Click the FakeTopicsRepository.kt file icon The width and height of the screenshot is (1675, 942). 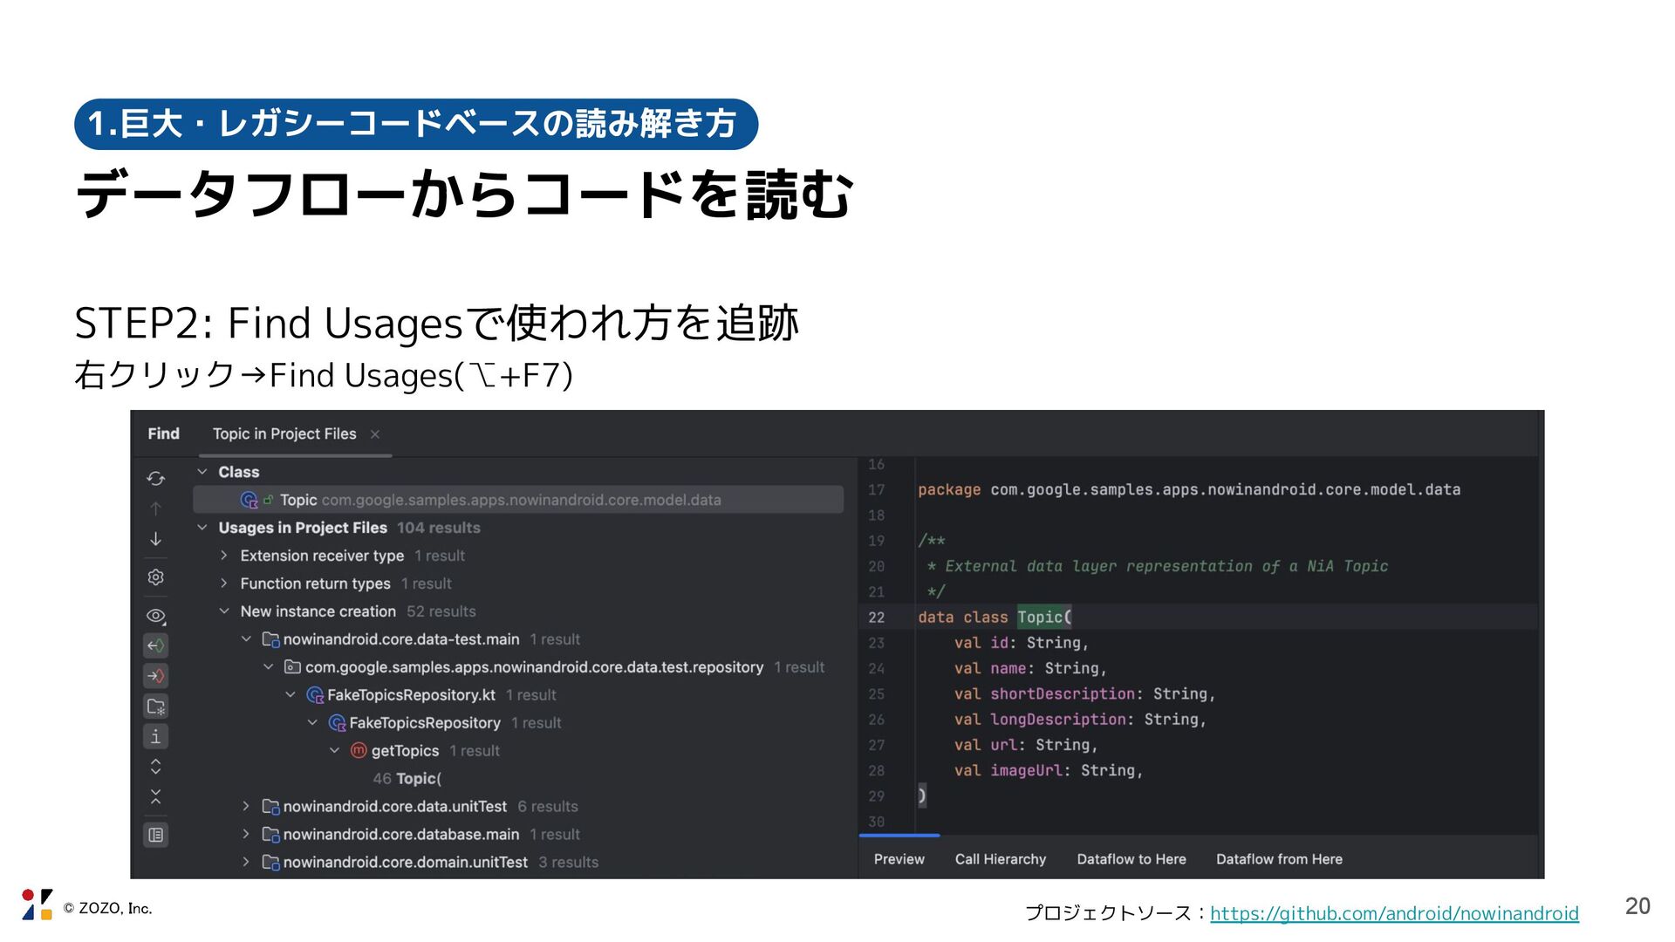315,695
